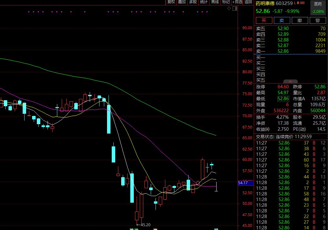Open the 统计 statistics tool

pos(204,2)
